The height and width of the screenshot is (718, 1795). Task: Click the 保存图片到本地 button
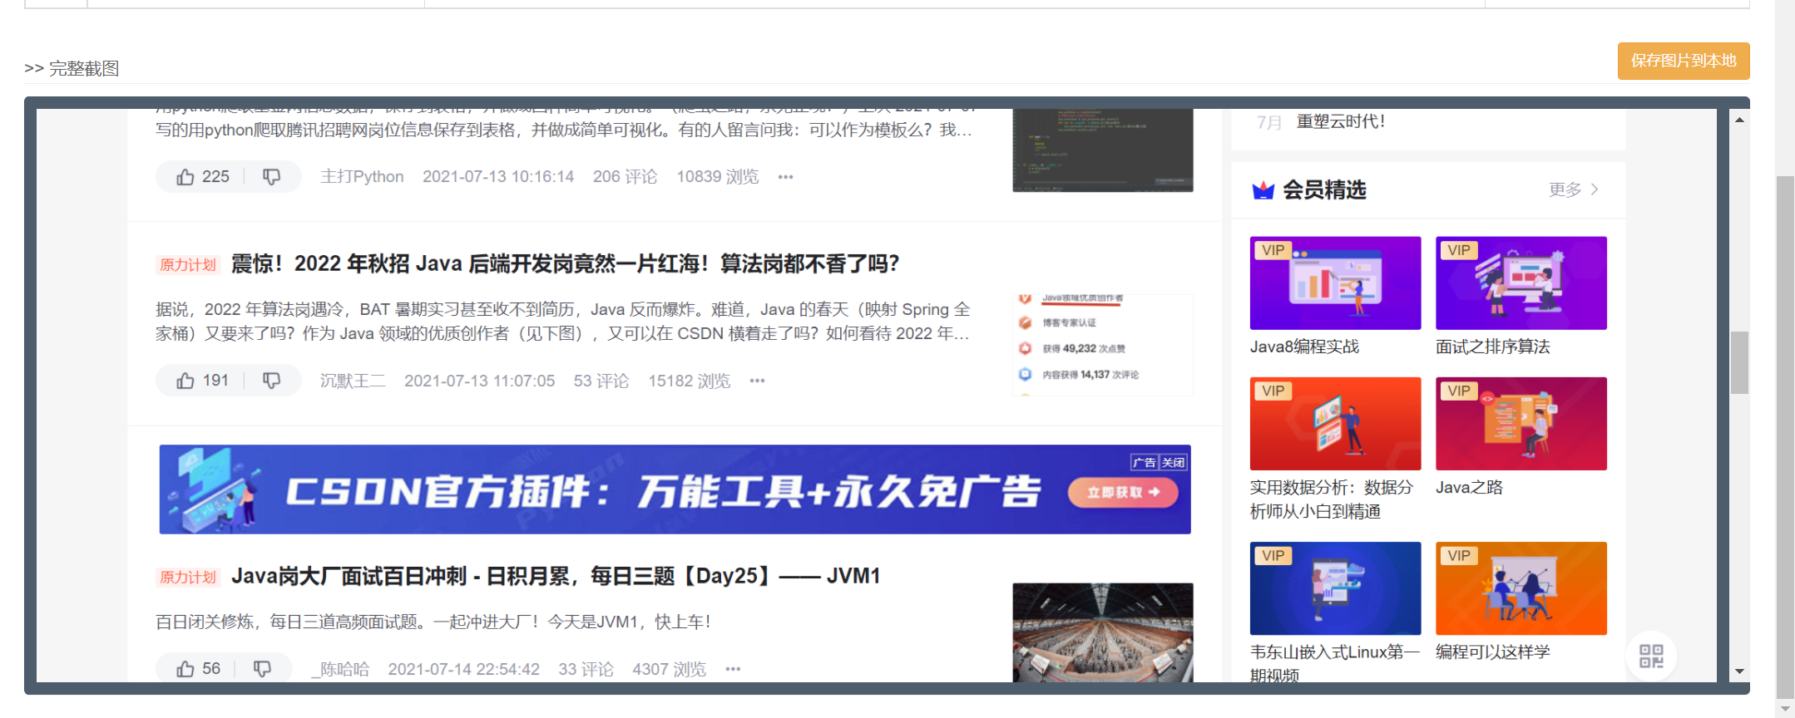tap(1683, 61)
